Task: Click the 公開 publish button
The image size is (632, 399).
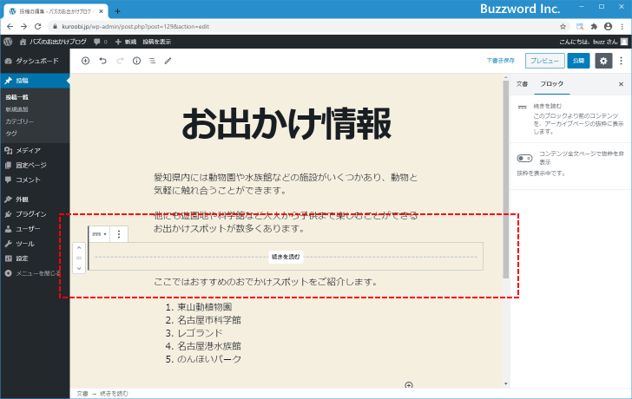Action: click(x=578, y=61)
